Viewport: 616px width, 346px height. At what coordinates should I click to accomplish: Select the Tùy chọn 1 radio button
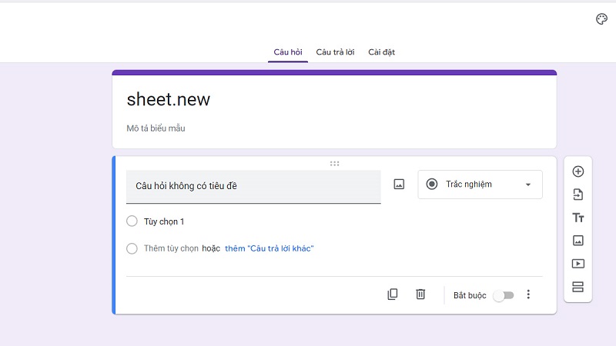coord(132,221)
